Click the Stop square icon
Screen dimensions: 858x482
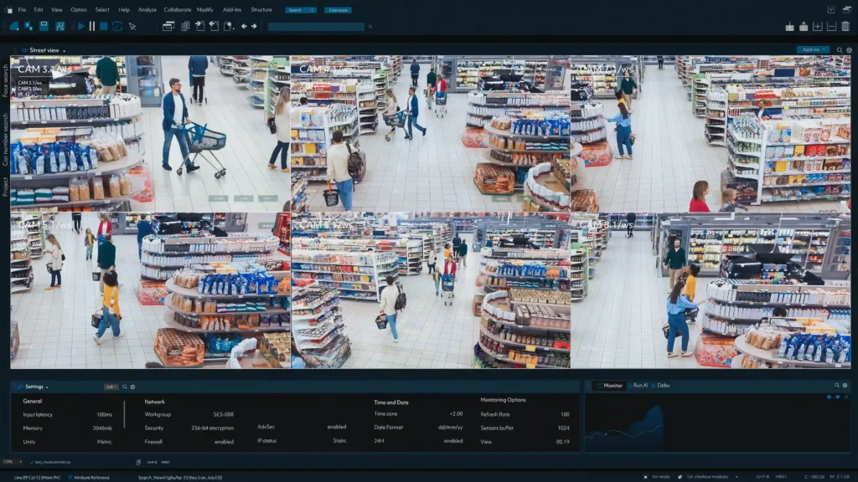coord(104,26)
